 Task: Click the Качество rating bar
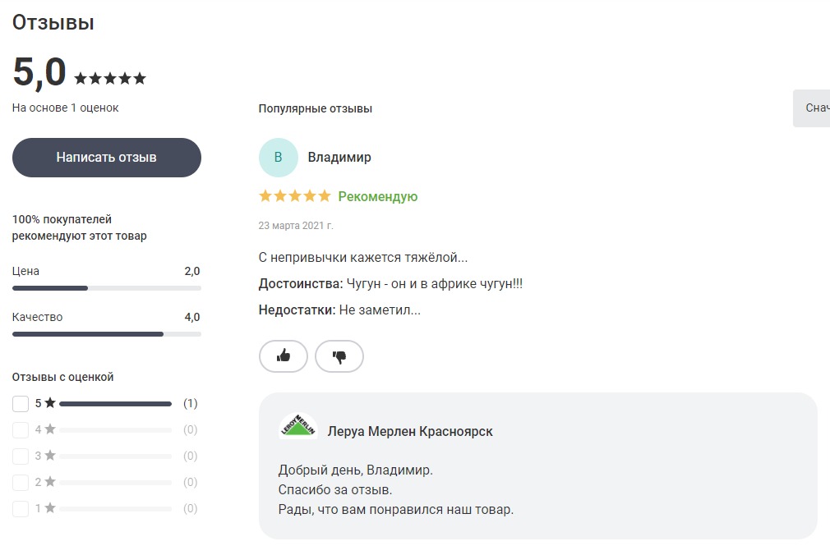[x=106, y=334]
